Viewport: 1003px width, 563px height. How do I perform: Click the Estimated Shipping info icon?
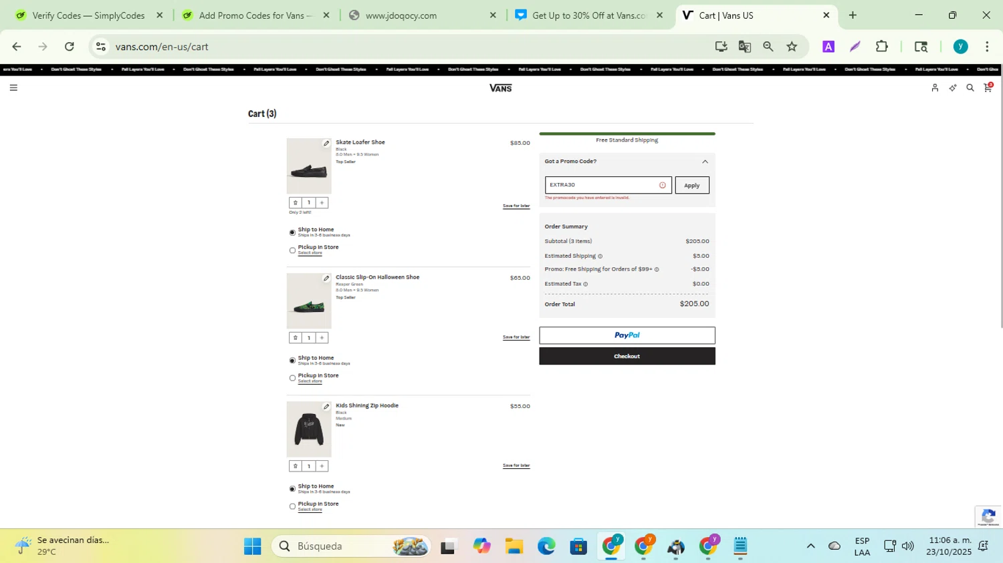600,256
